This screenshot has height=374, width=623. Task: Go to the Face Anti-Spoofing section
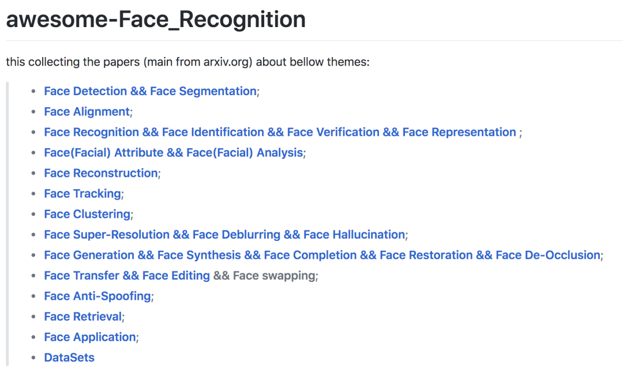pos(97,296)
